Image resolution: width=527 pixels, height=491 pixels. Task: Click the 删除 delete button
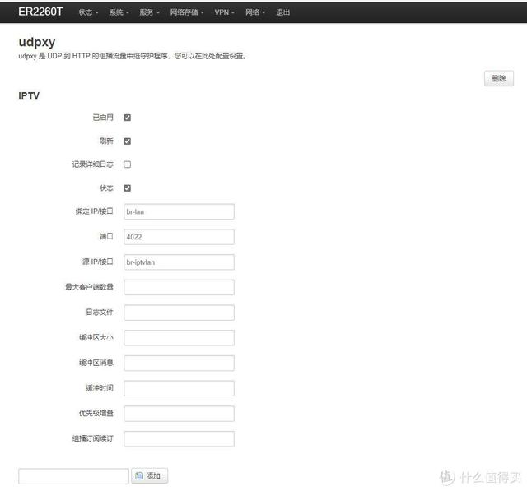499,78
